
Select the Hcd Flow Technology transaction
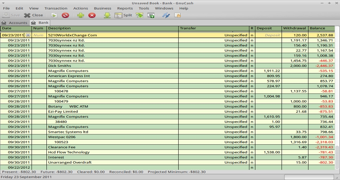(x=167, y=152)
